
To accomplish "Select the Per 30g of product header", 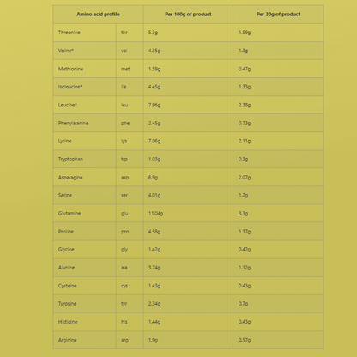I will tap(278, 15).
